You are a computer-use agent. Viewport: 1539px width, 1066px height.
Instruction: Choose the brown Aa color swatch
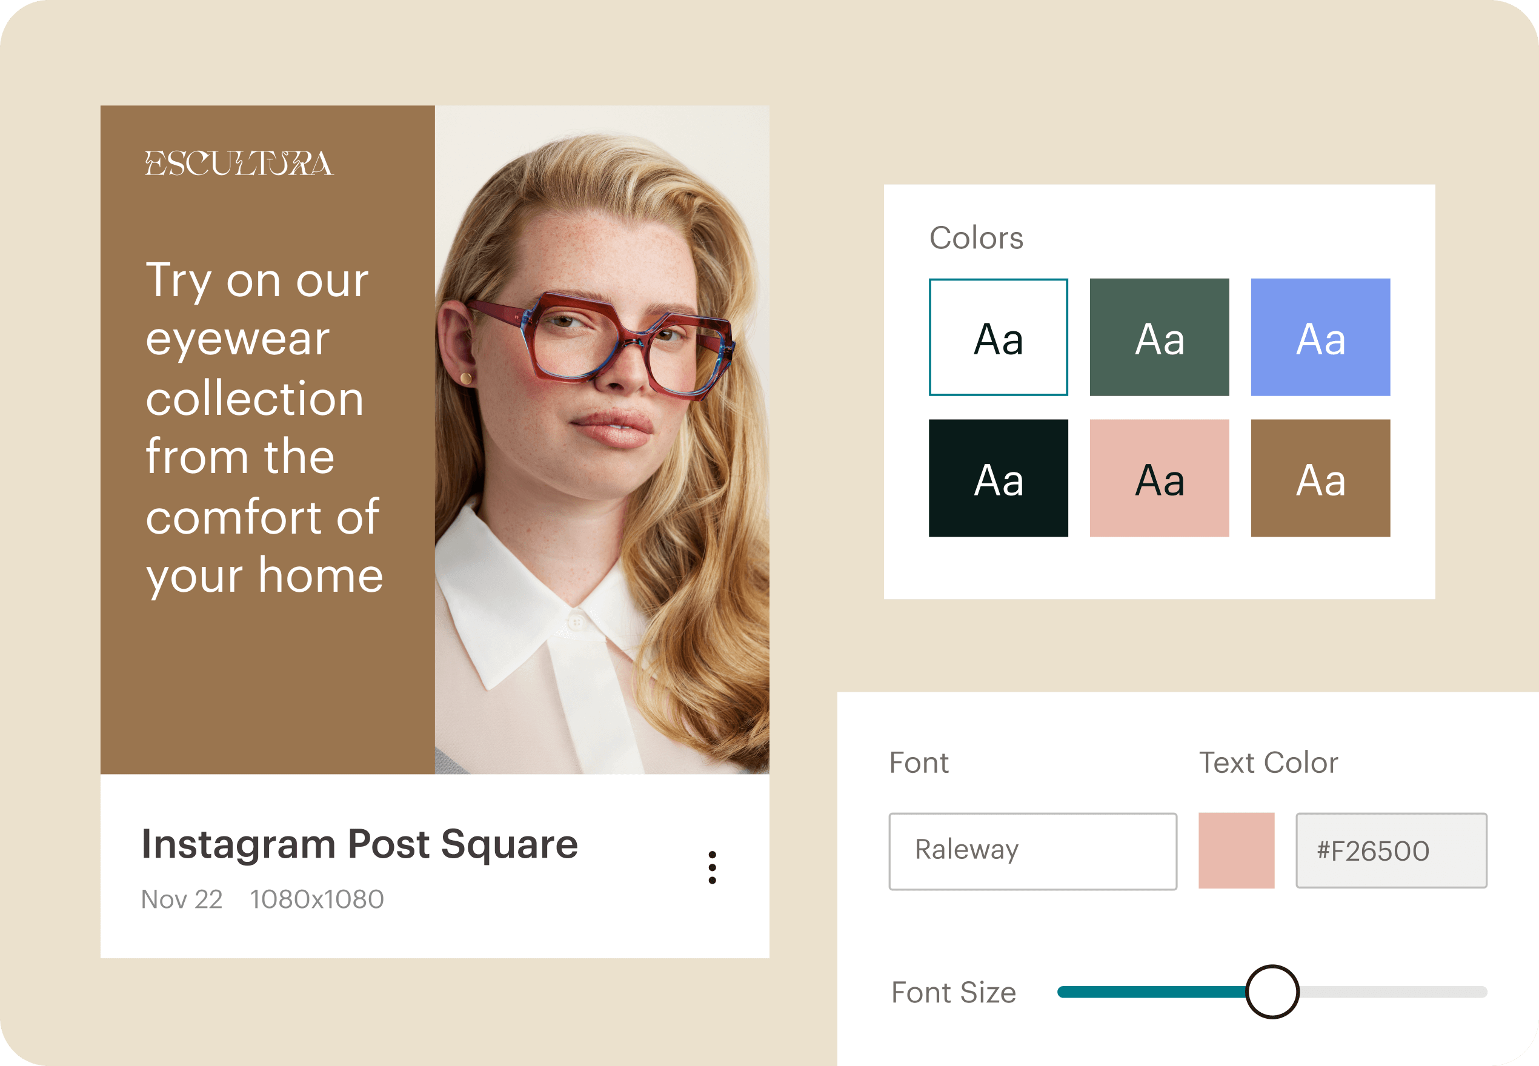tap(1320, 478)
